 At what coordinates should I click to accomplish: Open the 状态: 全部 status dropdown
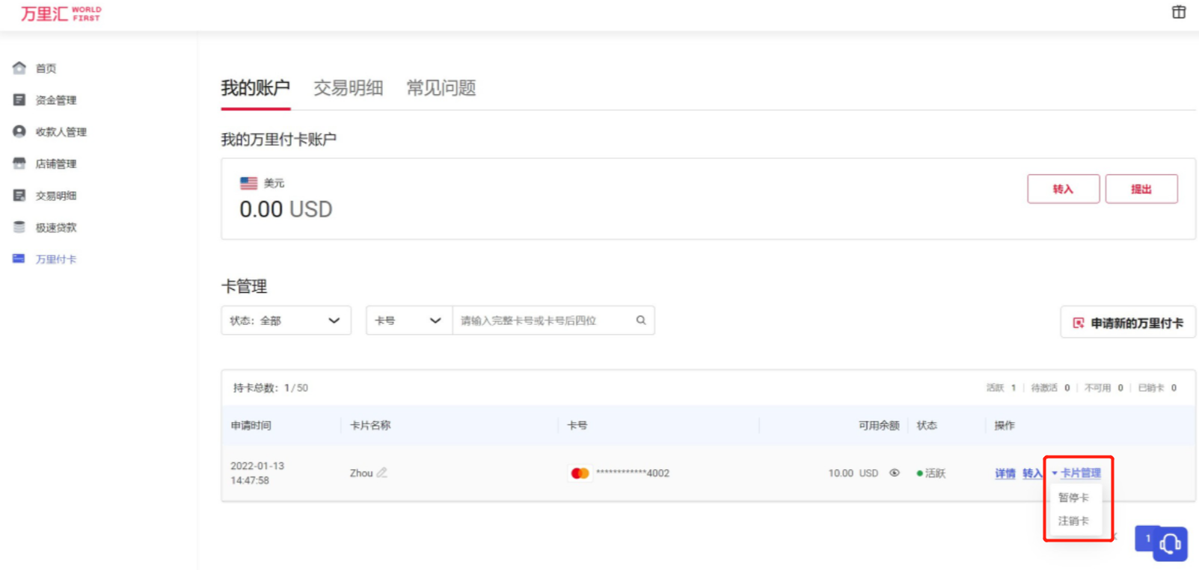(x=286, y=320)
